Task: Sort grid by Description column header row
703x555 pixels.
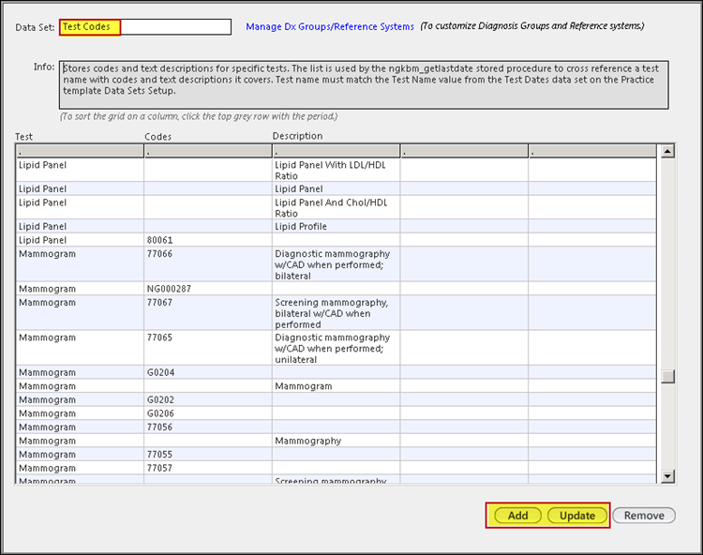Action: (337, 152)
